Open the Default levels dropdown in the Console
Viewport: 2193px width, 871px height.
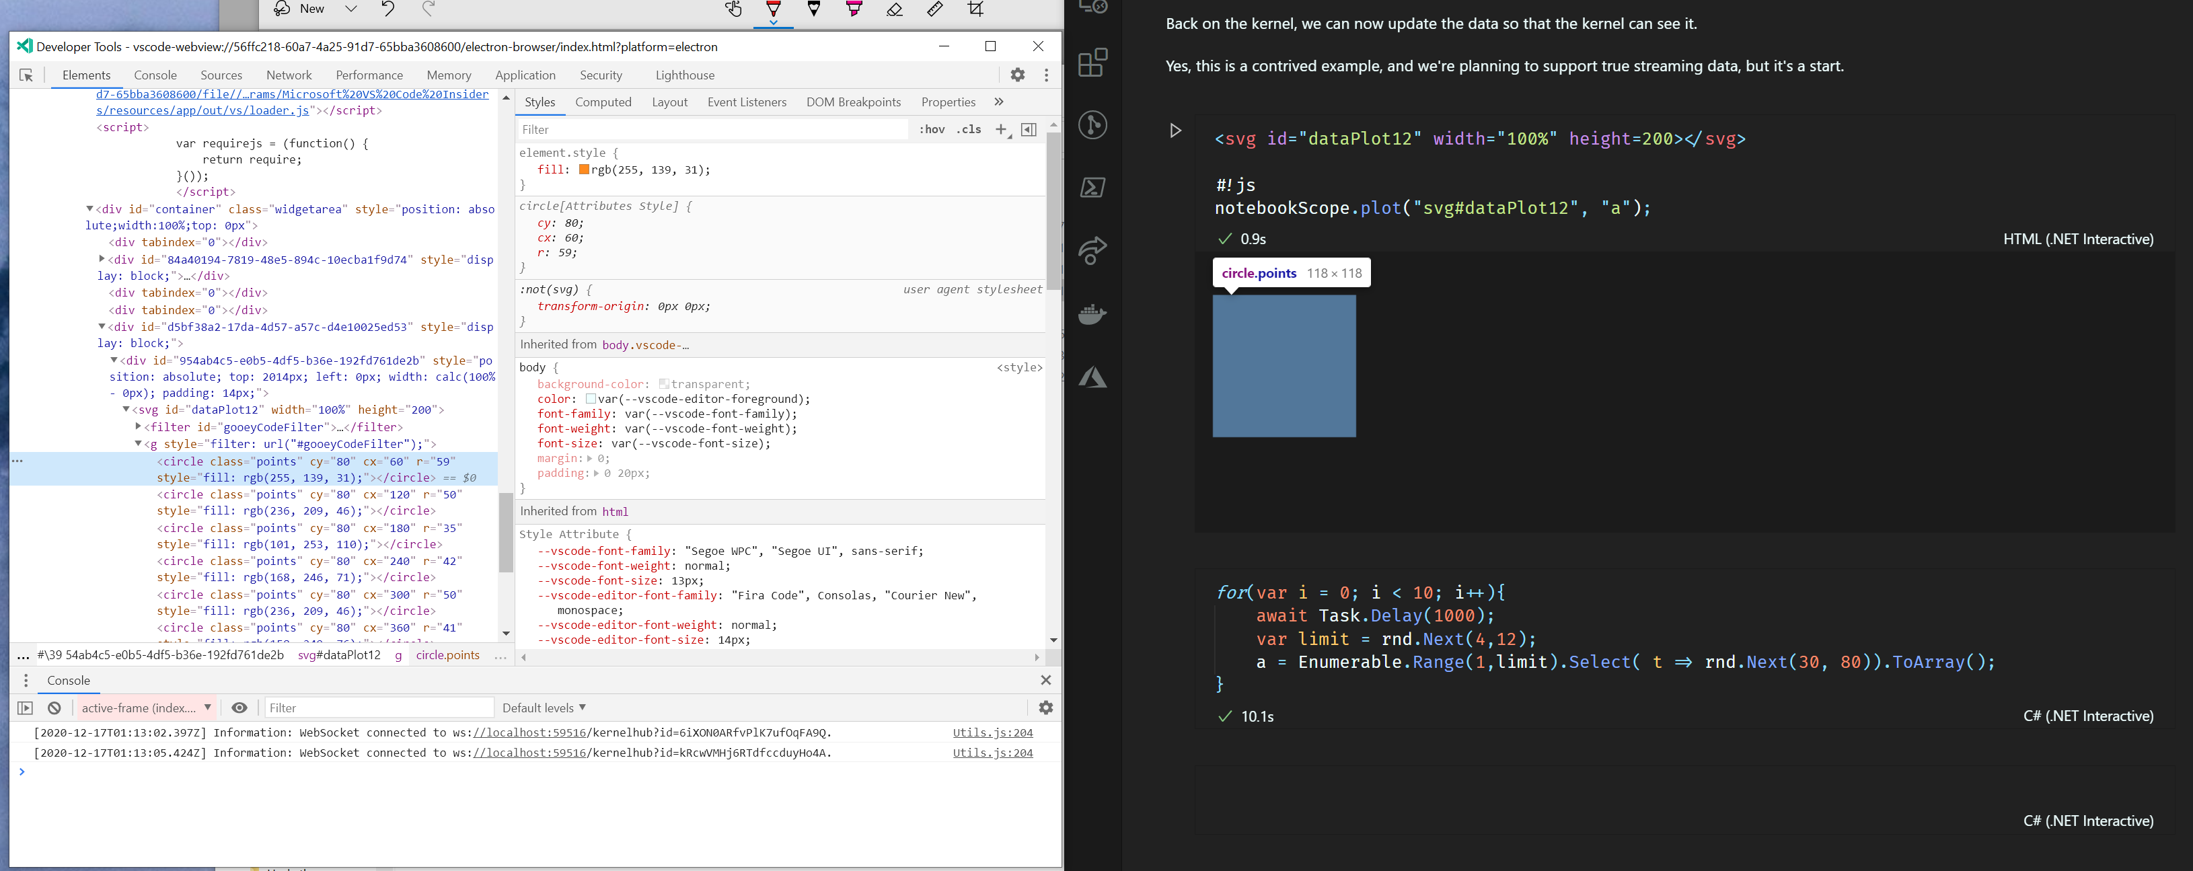[x=543, y=708]
